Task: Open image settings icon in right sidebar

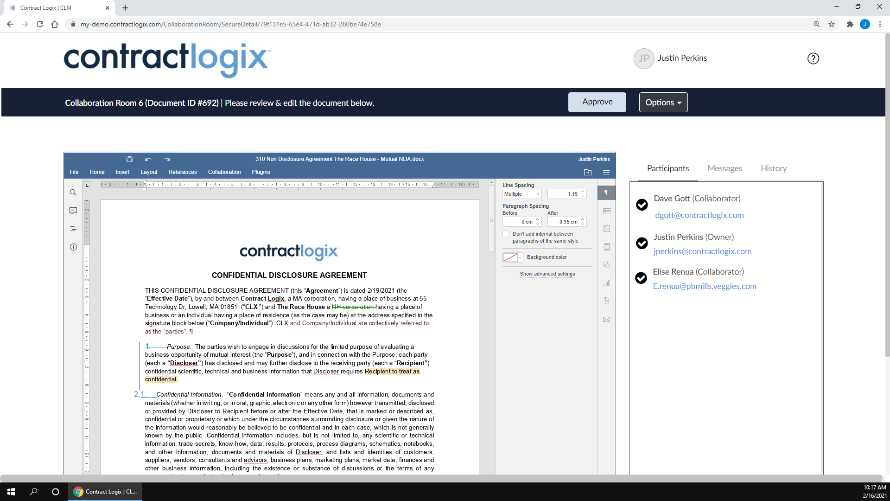Action: point(606,229)
